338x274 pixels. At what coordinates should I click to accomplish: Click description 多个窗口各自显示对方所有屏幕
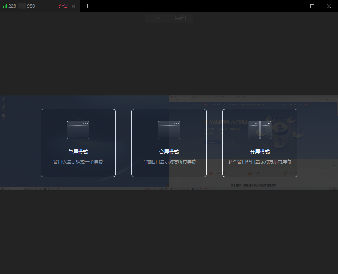click(x=260, y=162)
